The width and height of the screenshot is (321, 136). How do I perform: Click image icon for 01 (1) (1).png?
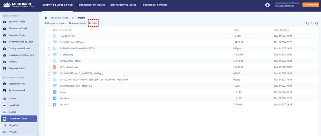[x=55, y=55]
